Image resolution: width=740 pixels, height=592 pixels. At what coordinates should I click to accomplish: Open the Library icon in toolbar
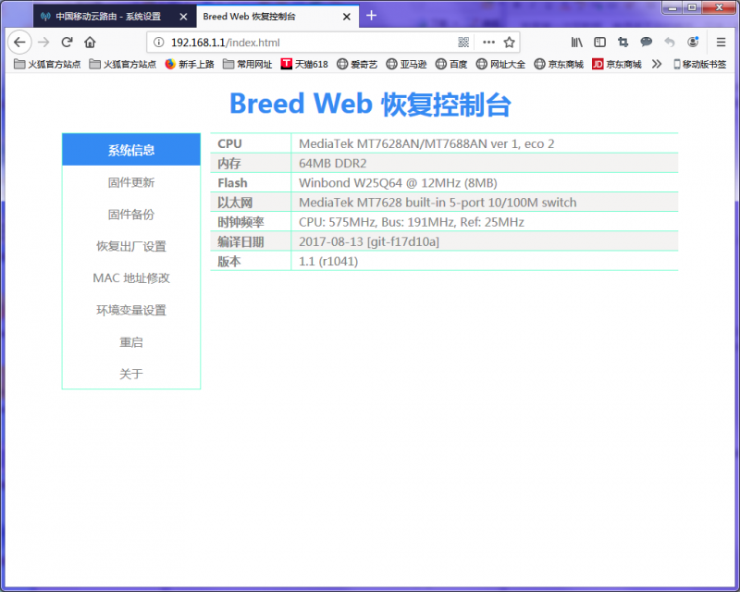click(576, 43)
